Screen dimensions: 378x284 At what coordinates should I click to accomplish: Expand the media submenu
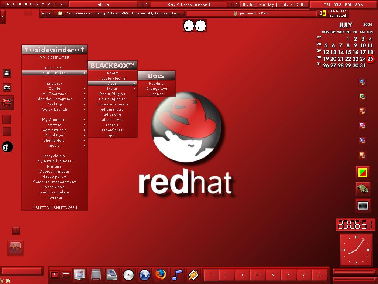tap(54, 146)
